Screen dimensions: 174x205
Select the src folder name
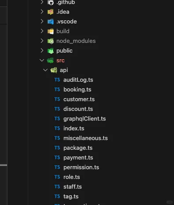60,61
